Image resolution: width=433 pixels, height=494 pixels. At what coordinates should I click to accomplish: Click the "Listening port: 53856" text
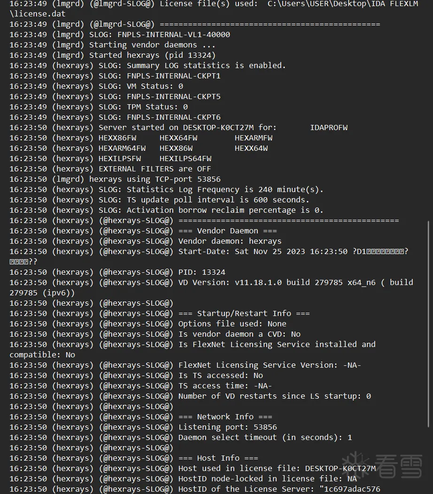[x=227, y=427]
